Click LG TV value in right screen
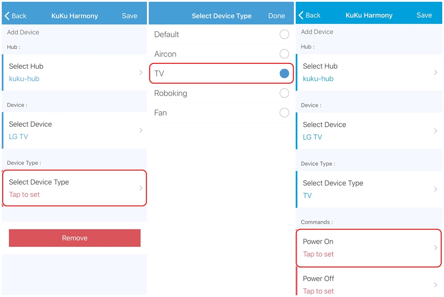This screenshot has height=297, width=444. [x=312, y=137]
